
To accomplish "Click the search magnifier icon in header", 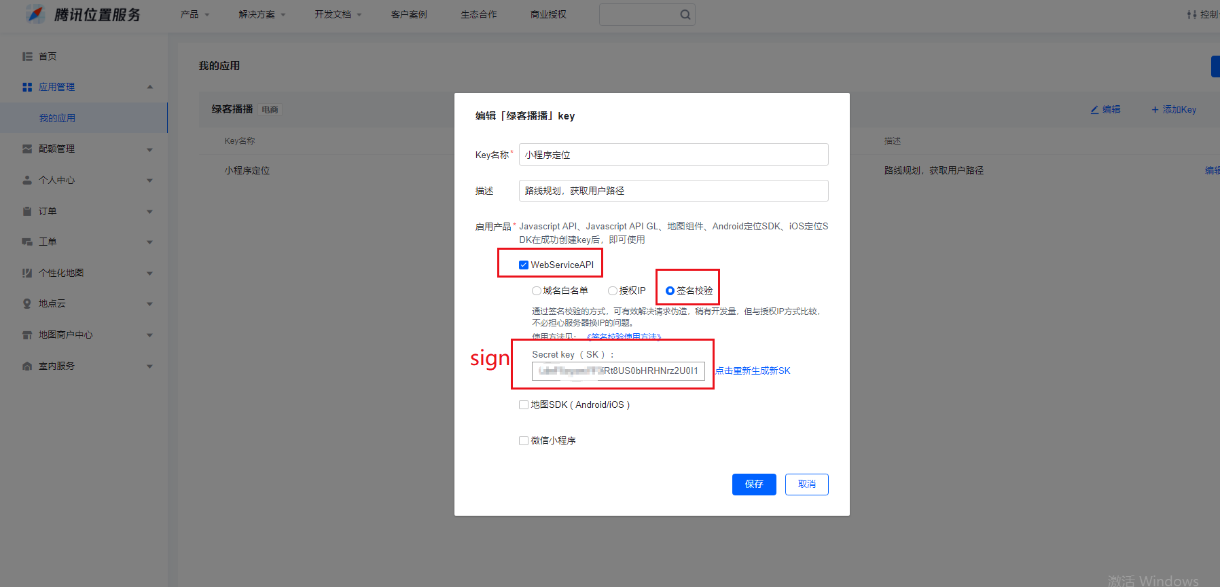I will (x=685, y=15).
